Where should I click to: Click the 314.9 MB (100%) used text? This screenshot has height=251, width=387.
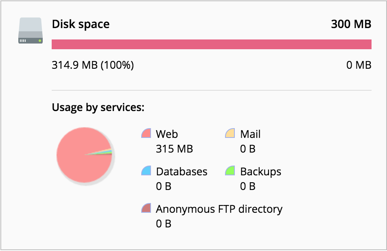[x=93, y=65]
